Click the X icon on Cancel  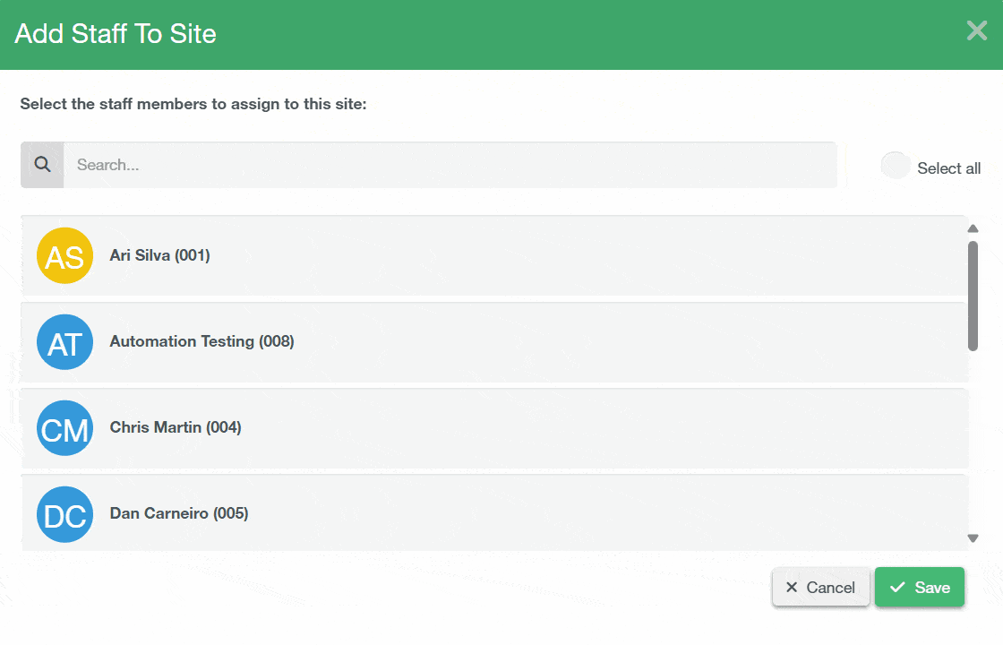[792, 588]
